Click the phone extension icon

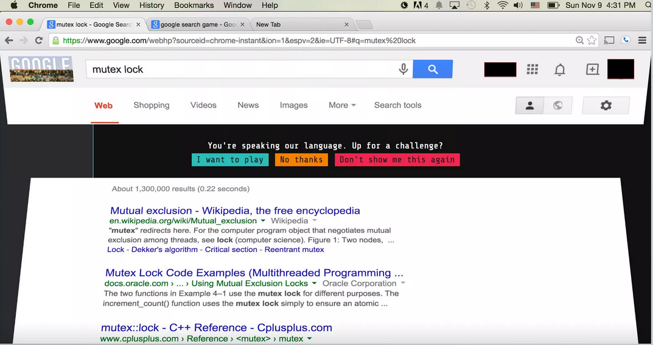pos(626,40)
